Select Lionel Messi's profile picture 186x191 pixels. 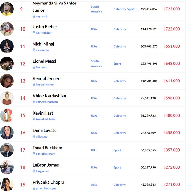(x=7, y=64)
